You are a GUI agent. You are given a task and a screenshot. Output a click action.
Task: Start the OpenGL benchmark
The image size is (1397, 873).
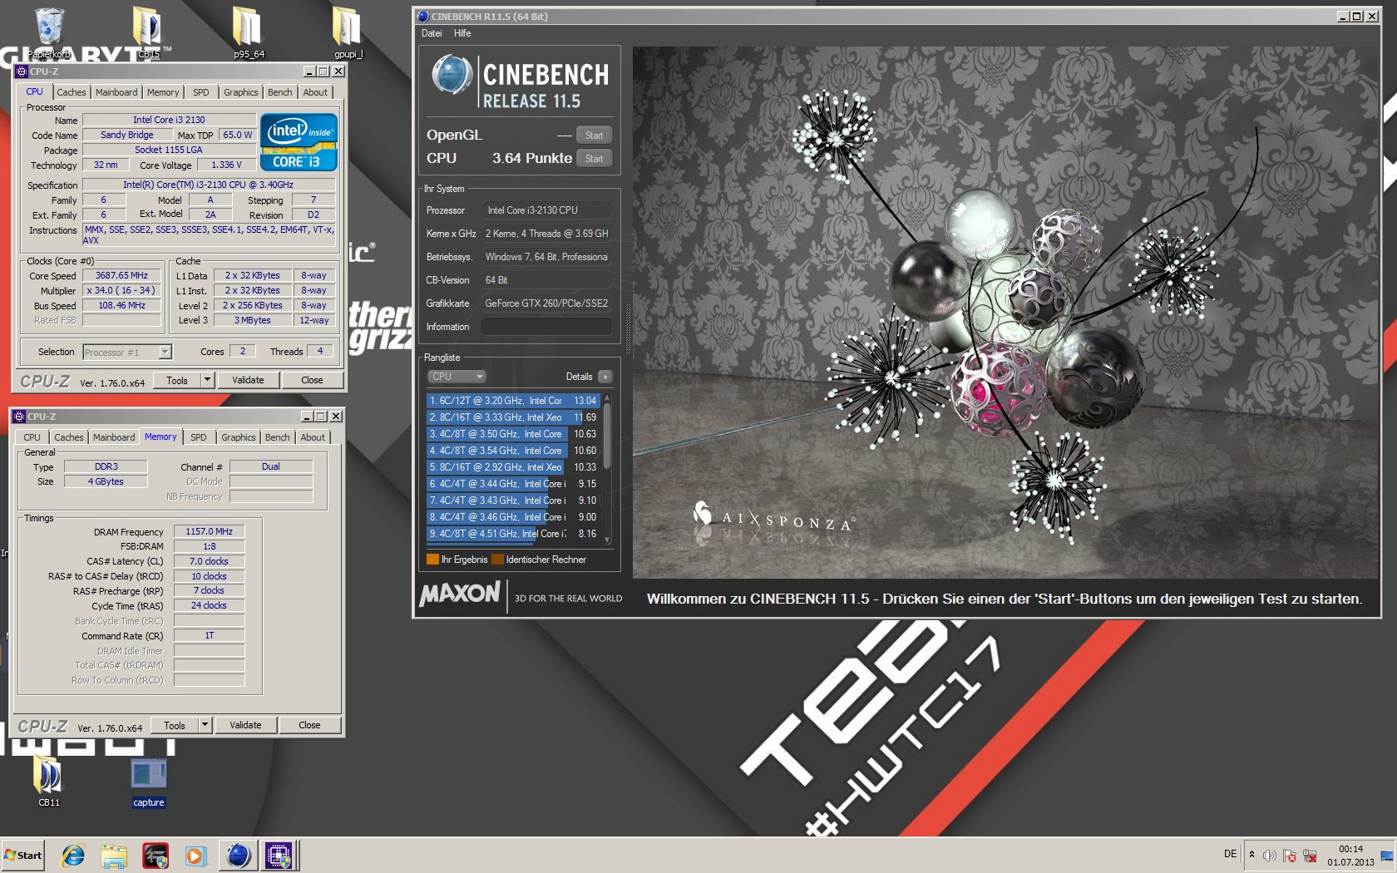tap(594, 136)
